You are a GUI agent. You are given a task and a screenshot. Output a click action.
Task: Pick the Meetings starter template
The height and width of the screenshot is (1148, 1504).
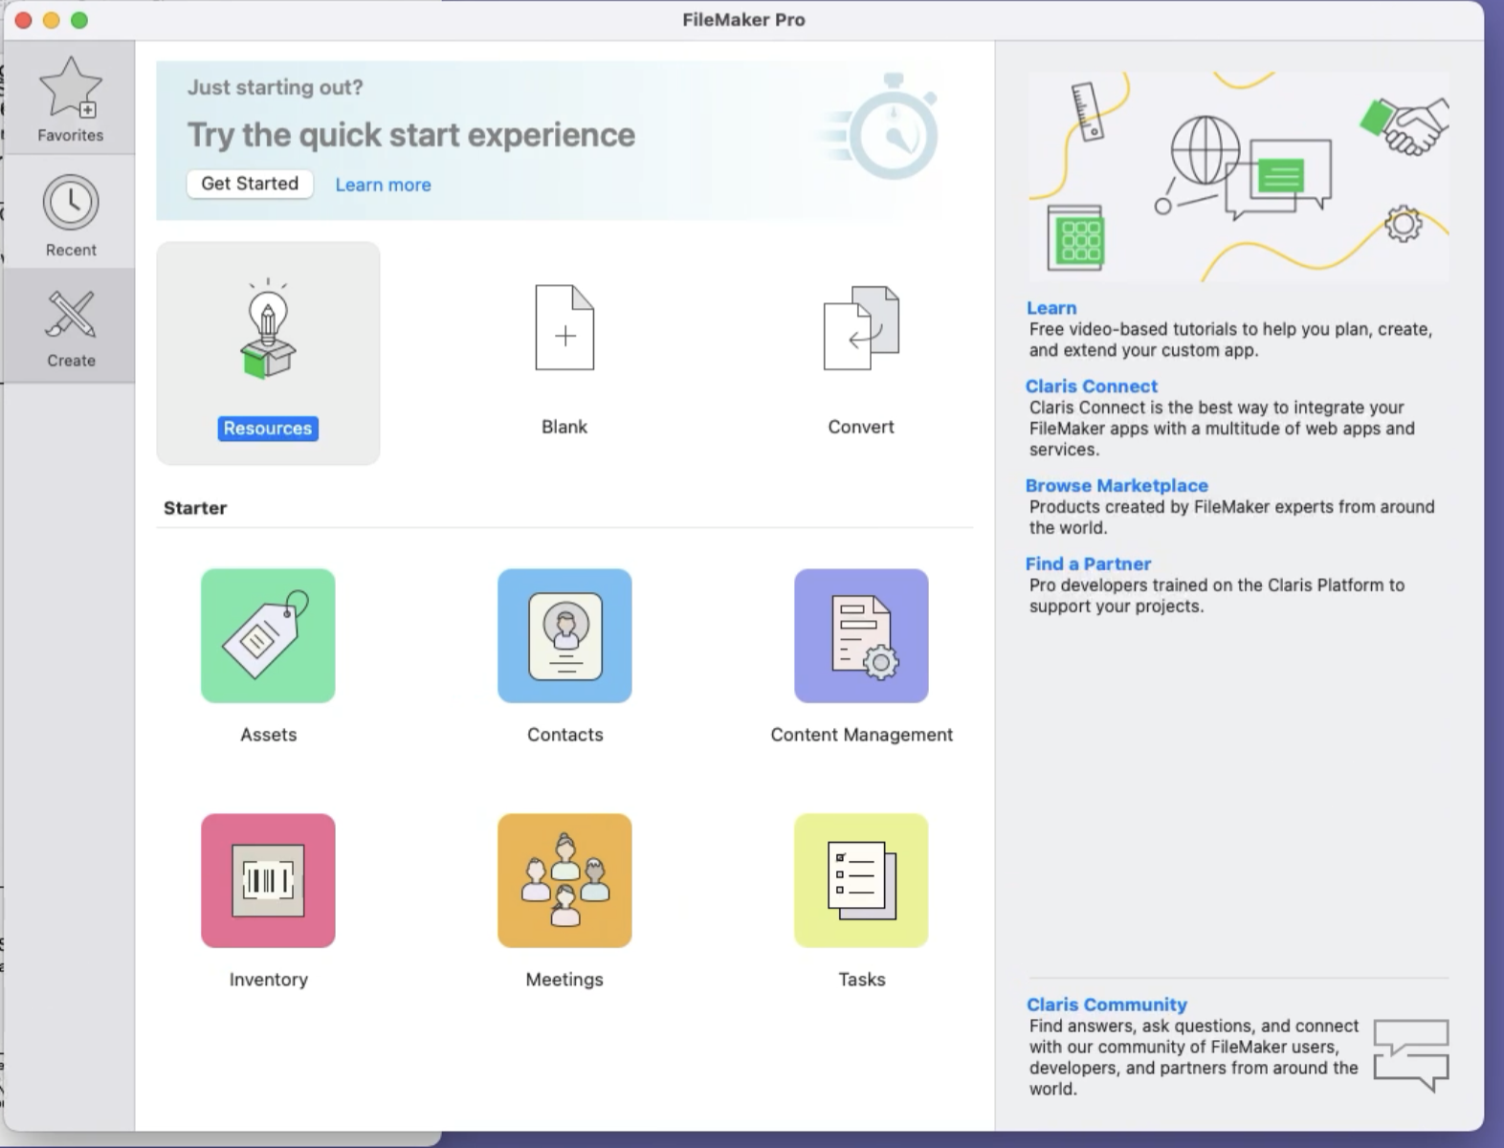[564, 881]
